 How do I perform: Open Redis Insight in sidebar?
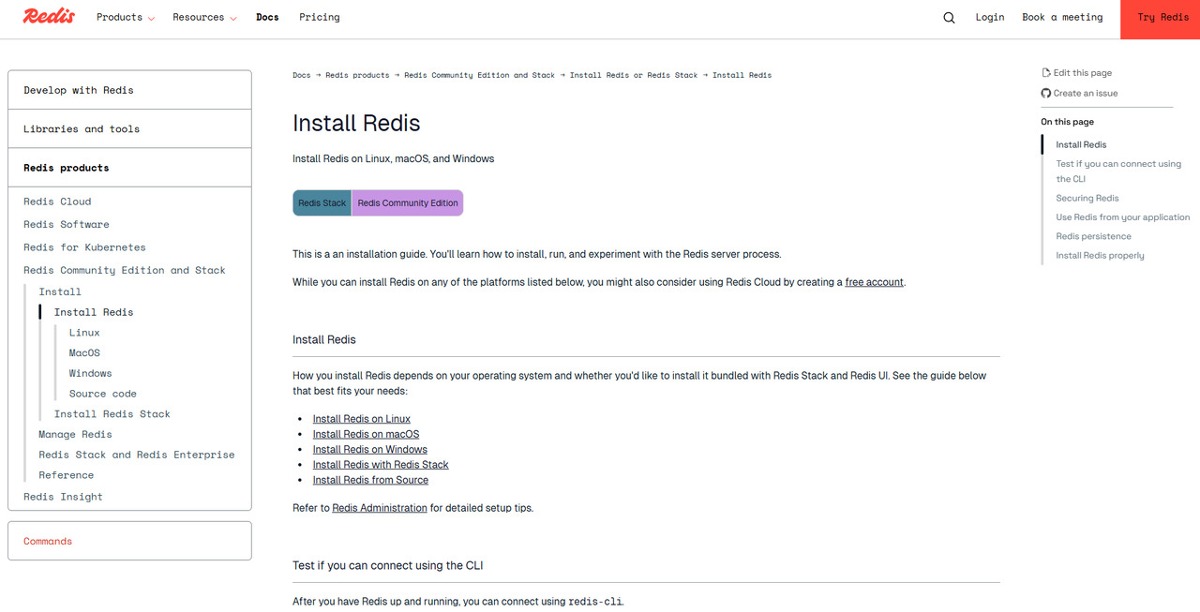click(63, 497)
